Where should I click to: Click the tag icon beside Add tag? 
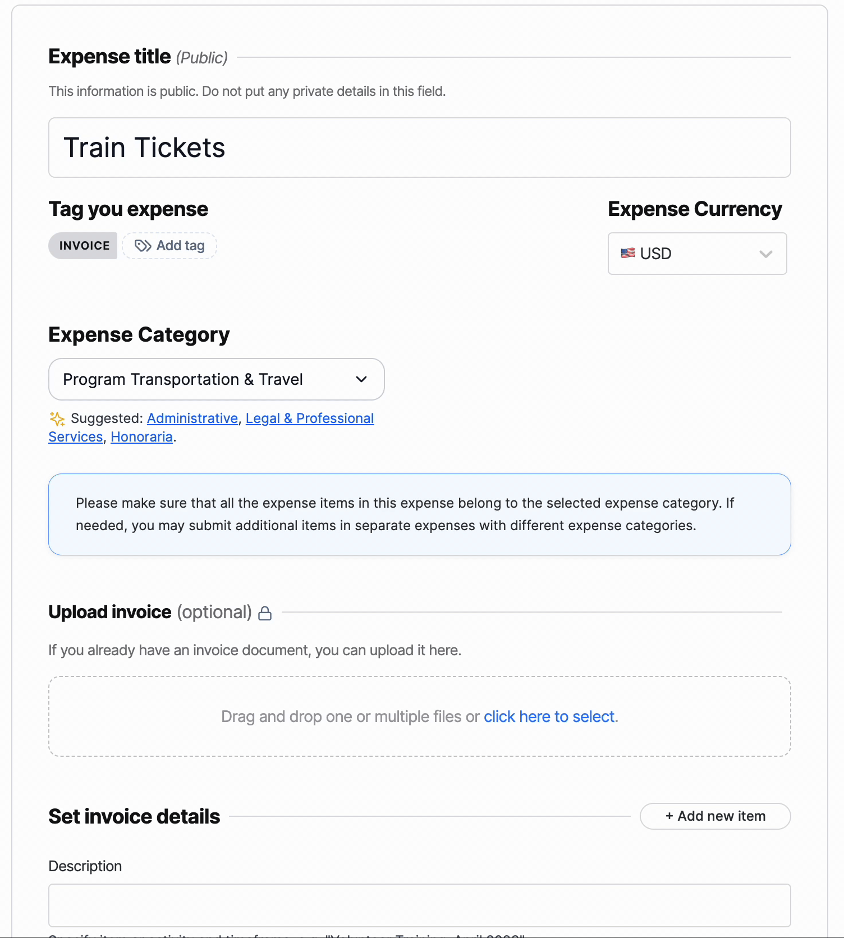143,246
